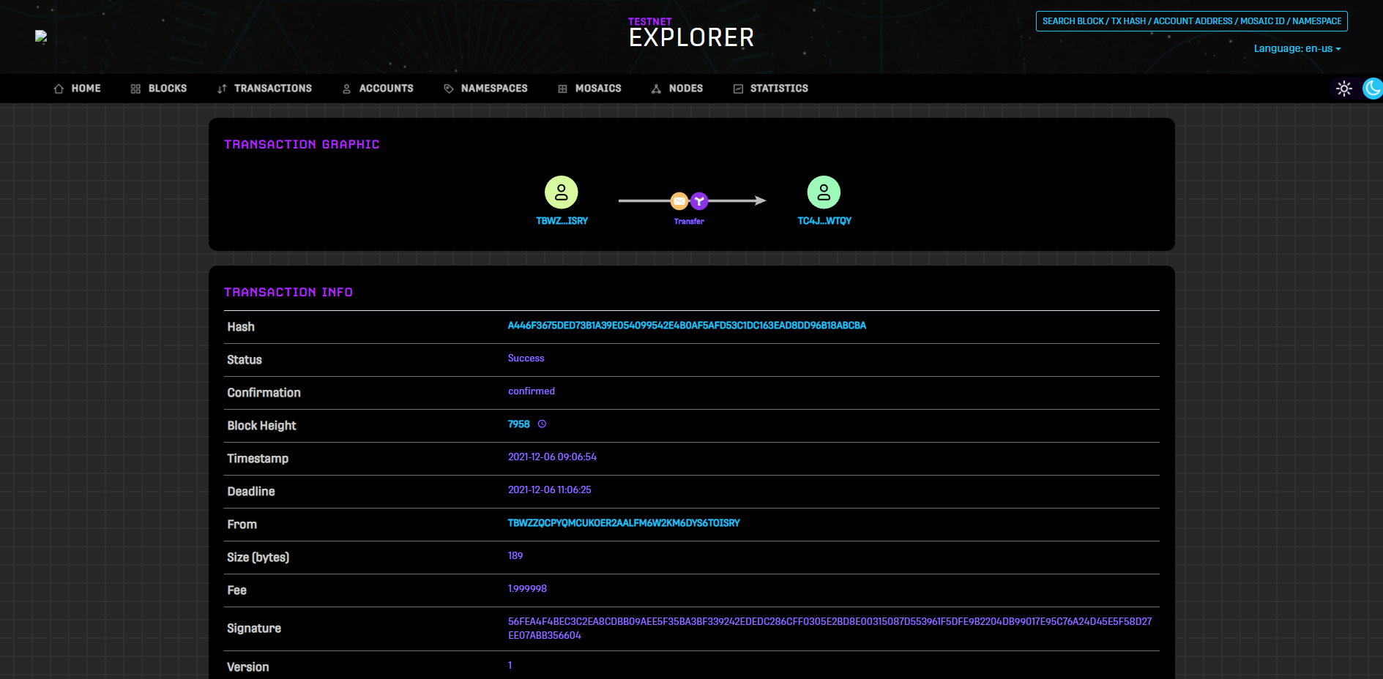Screen dimensions: 1383x679
Task: Click the TBWZ...ISRY sender label
Action: coord(562,221)
